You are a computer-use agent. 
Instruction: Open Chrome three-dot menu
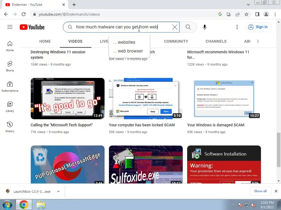click(x=275, y=14)
